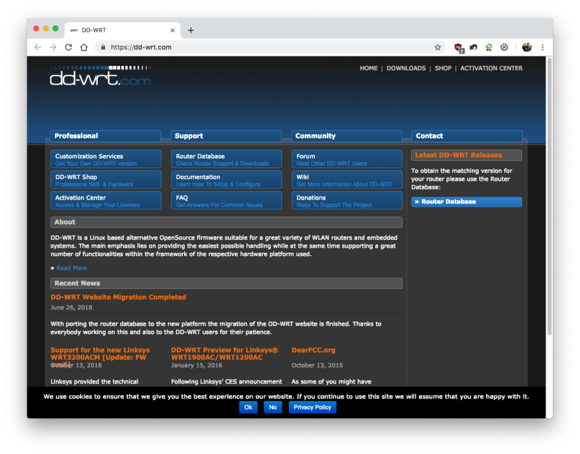Open Documentation tile
Viewport: 580px width, 454px height.
(227, 180)
